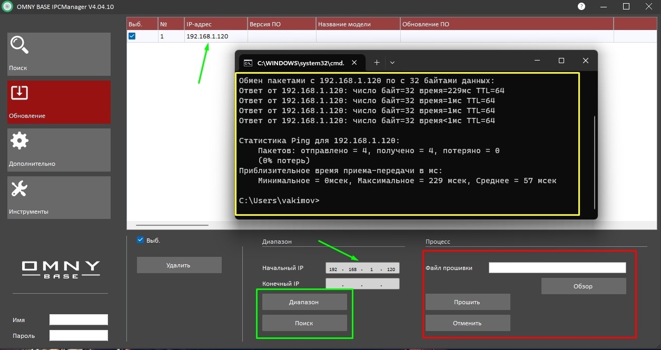Screen dimensions: 661x350
Task: Click the cmd tab terminal icon
Action: pos(247,63)
